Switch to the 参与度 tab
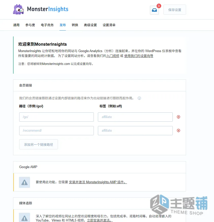214x222 pixels. tap(30, 25)
